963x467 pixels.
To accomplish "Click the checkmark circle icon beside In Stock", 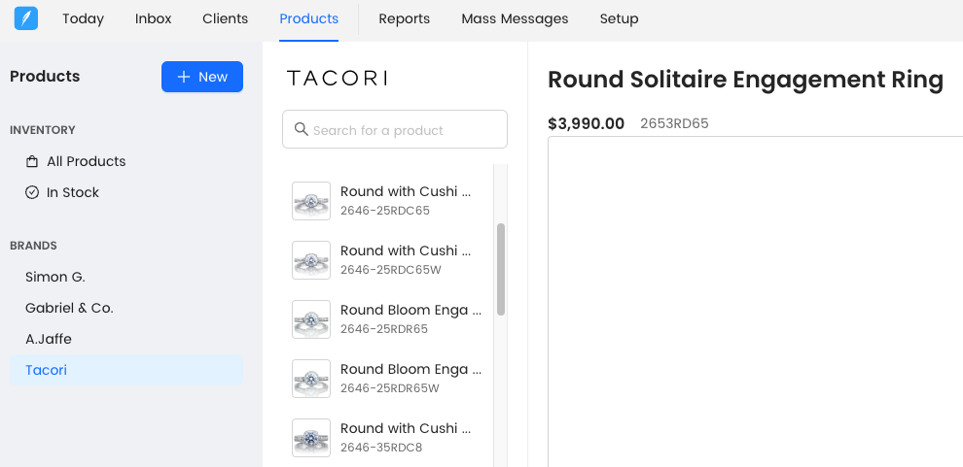I will 32,192.
